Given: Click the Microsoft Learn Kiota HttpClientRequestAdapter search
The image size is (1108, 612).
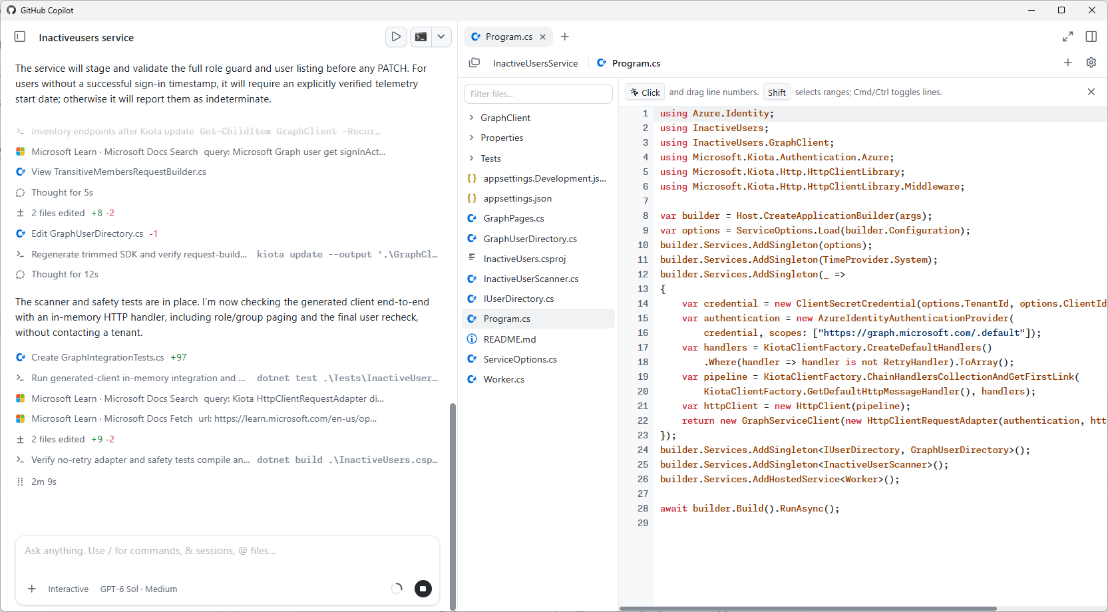Looking at the screenshot, I should 200,398.
